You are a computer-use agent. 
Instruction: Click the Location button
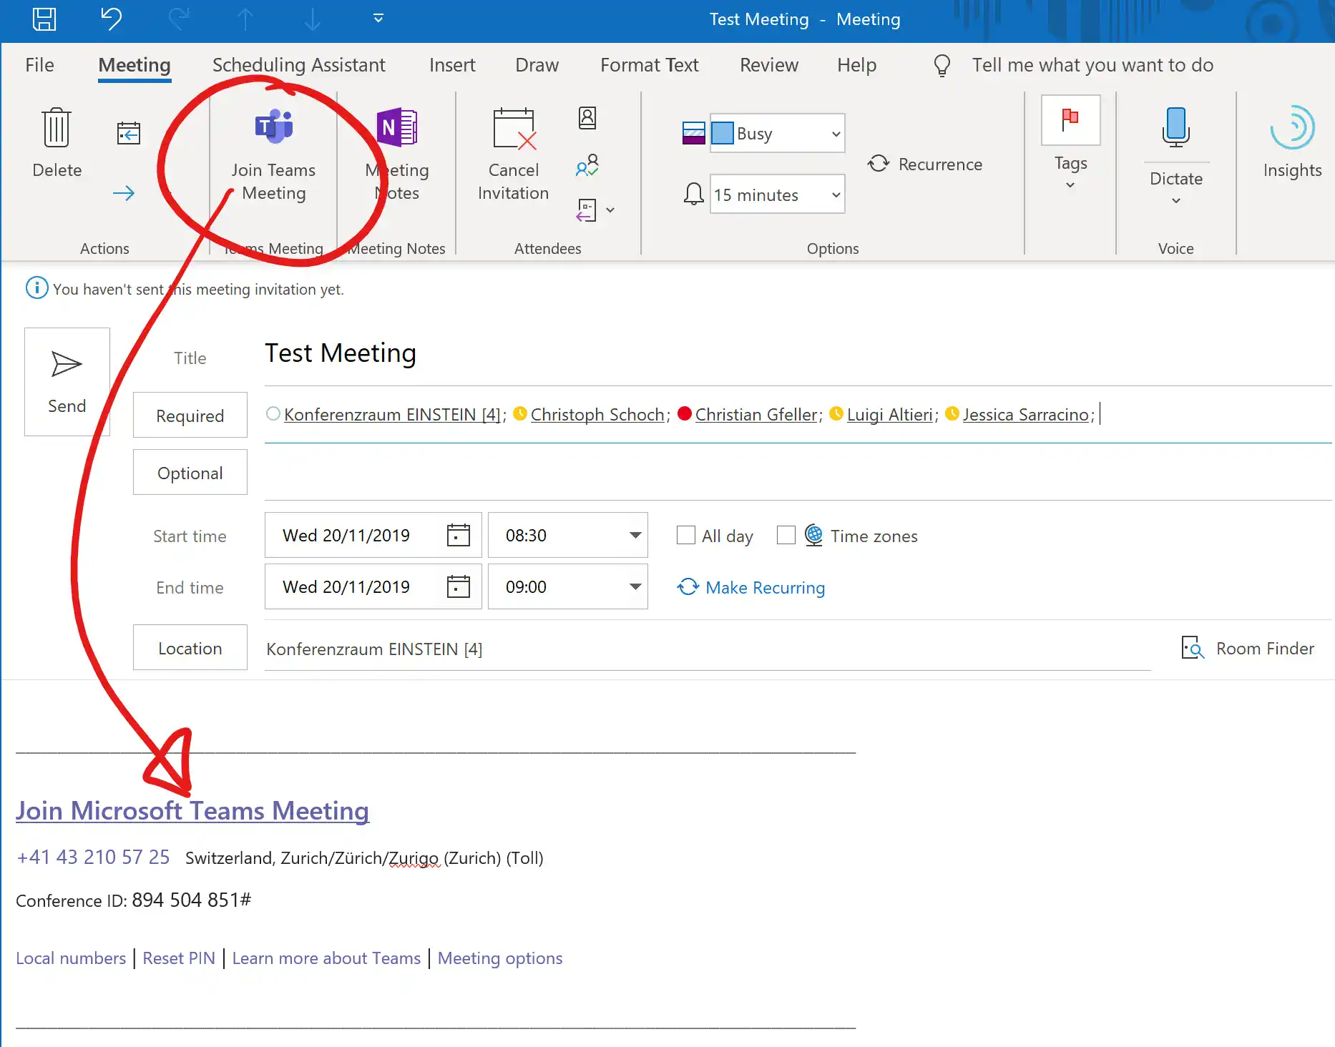point(190,648)
